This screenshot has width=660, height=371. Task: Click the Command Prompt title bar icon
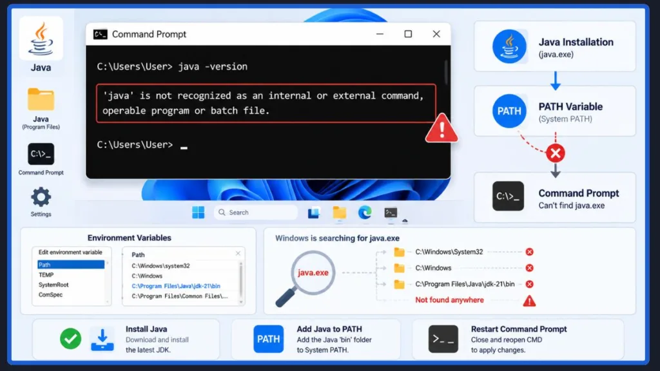(x=100, y=34)
